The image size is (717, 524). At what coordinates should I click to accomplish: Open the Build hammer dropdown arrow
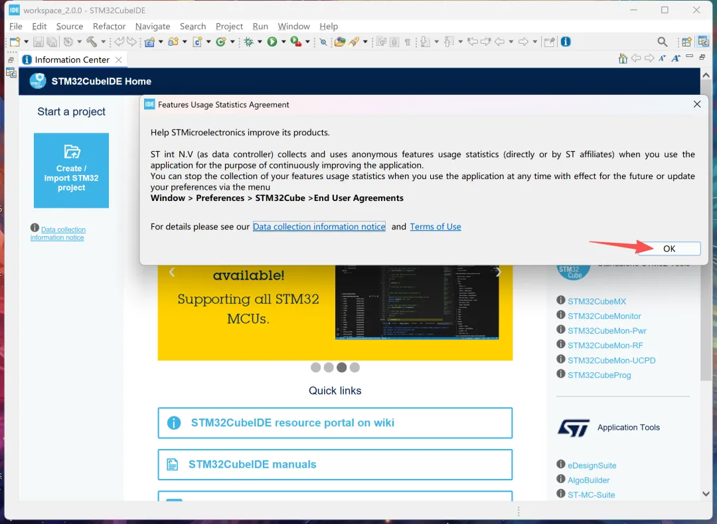pyautogui.click(x=104, y=42)
